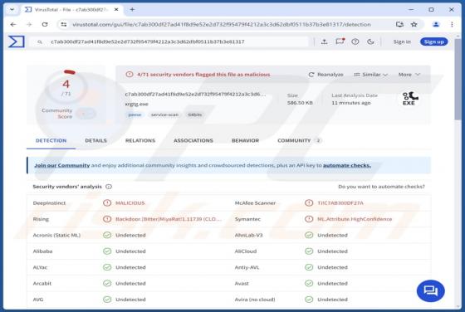465x312 pixels.
Task: Close the VirusTotal browser tab
Action: (x=116, y=9)
